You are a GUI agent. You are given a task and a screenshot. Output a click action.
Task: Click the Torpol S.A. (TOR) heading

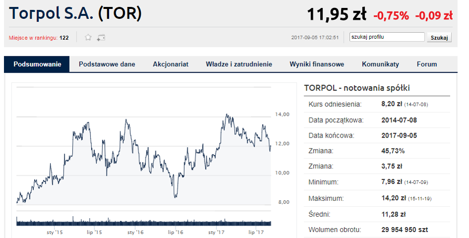75,14
